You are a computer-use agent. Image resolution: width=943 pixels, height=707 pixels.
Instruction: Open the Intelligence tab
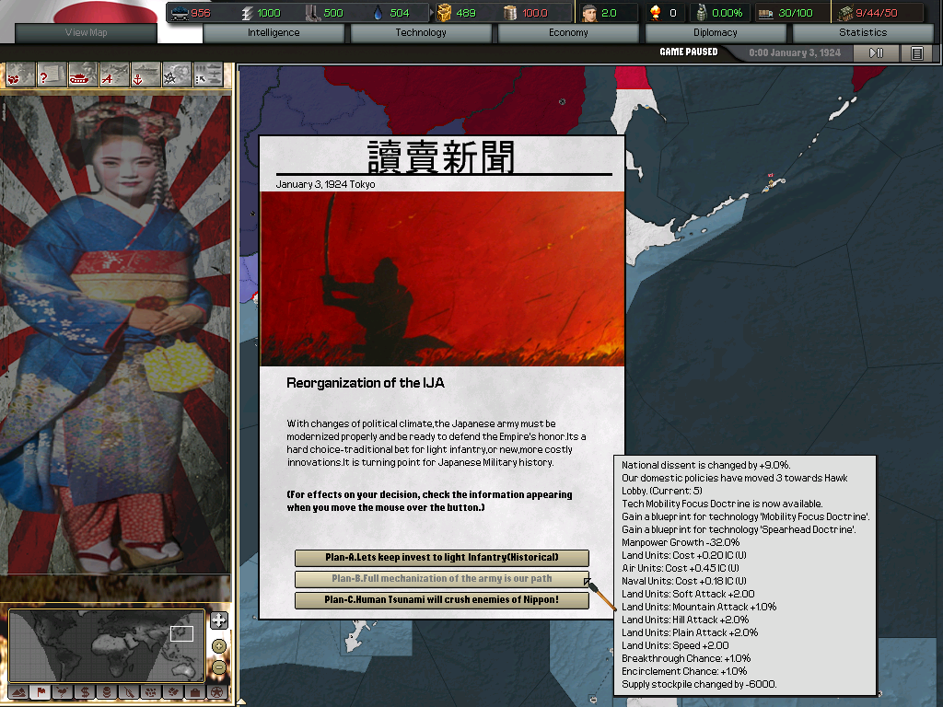274,33
